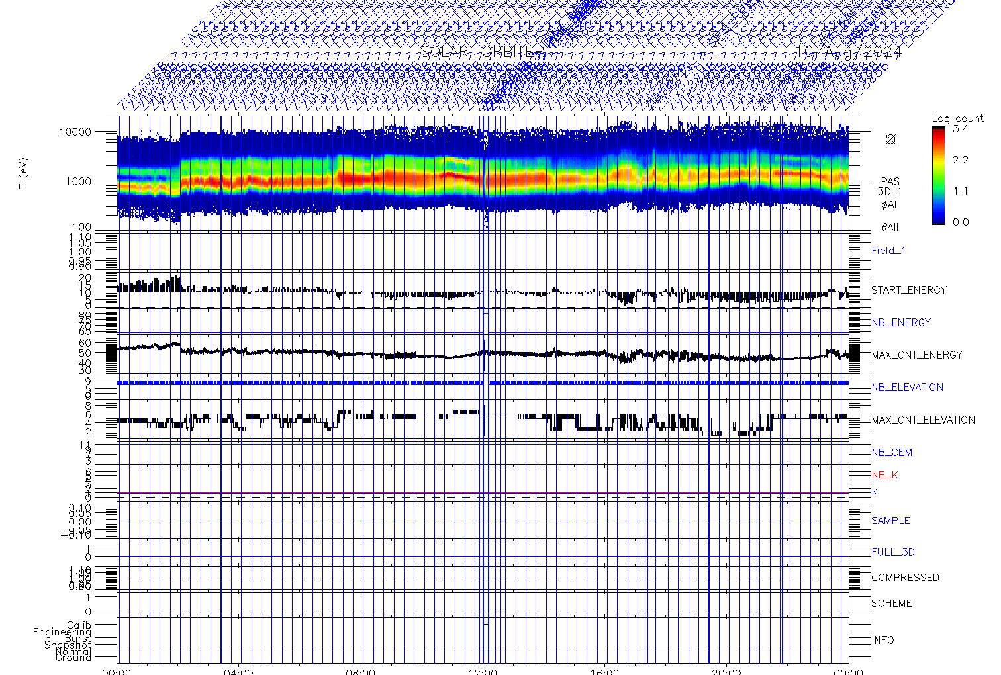Click the φAll azimuth label

click(x=890, y=204)
